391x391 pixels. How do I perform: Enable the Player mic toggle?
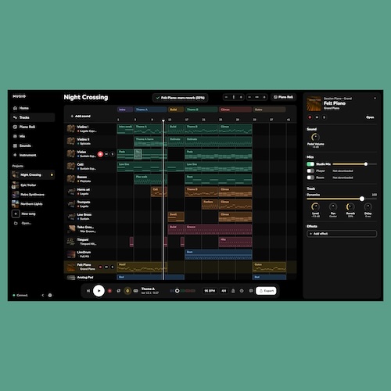click(x=310, y=171)
